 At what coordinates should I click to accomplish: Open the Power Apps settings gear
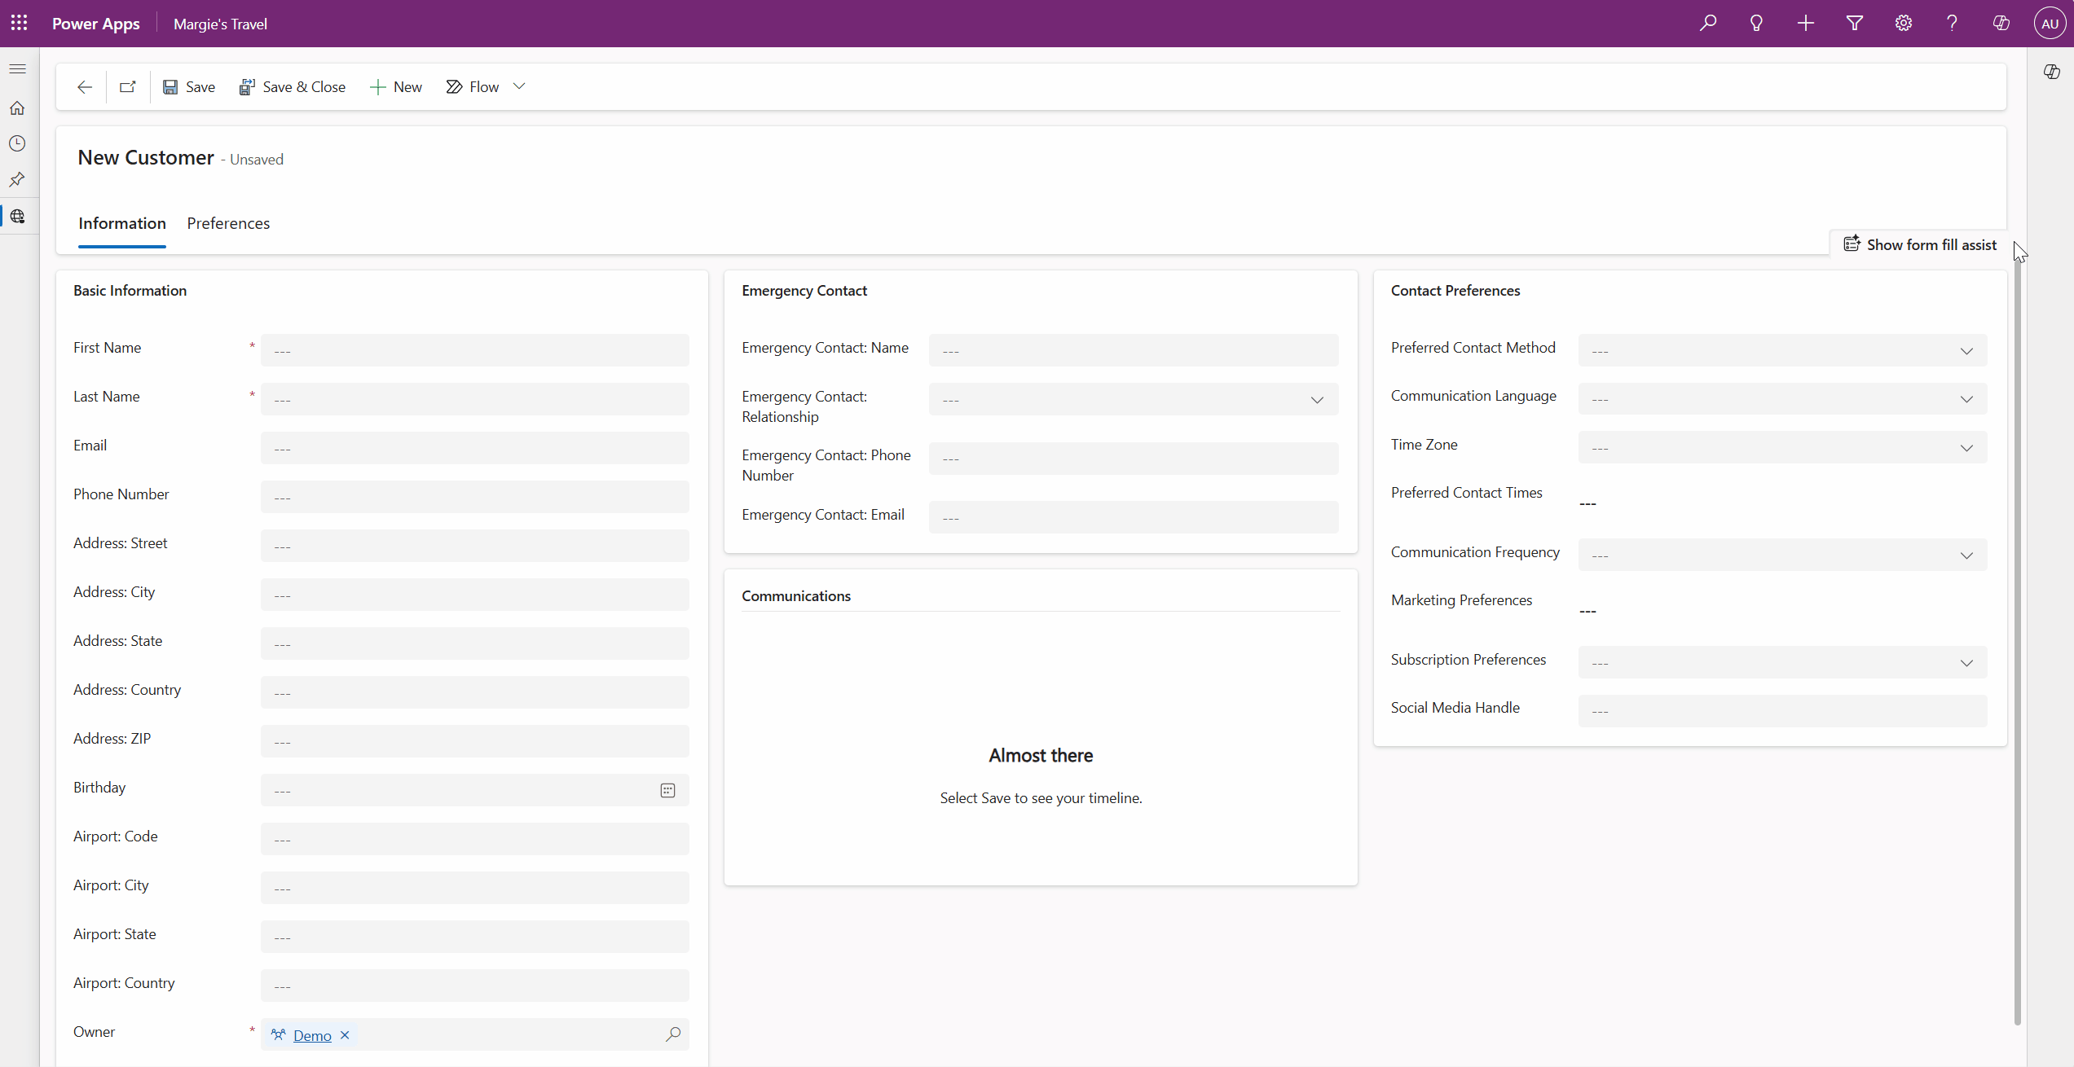[x=1904, y=23]
